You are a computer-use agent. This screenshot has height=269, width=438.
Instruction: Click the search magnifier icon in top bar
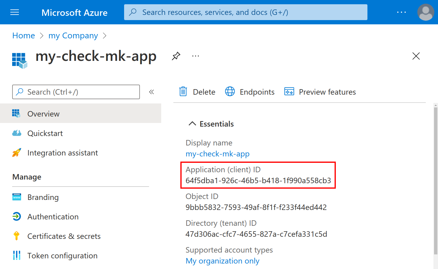pyautogui.click(x=133, y=12)
